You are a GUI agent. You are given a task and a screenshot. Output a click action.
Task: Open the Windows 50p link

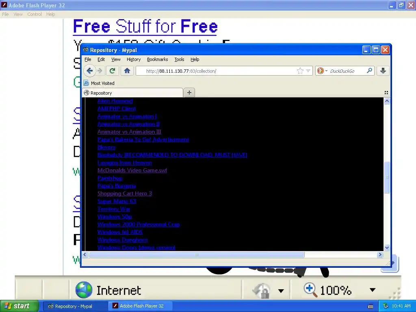point(115,217)
